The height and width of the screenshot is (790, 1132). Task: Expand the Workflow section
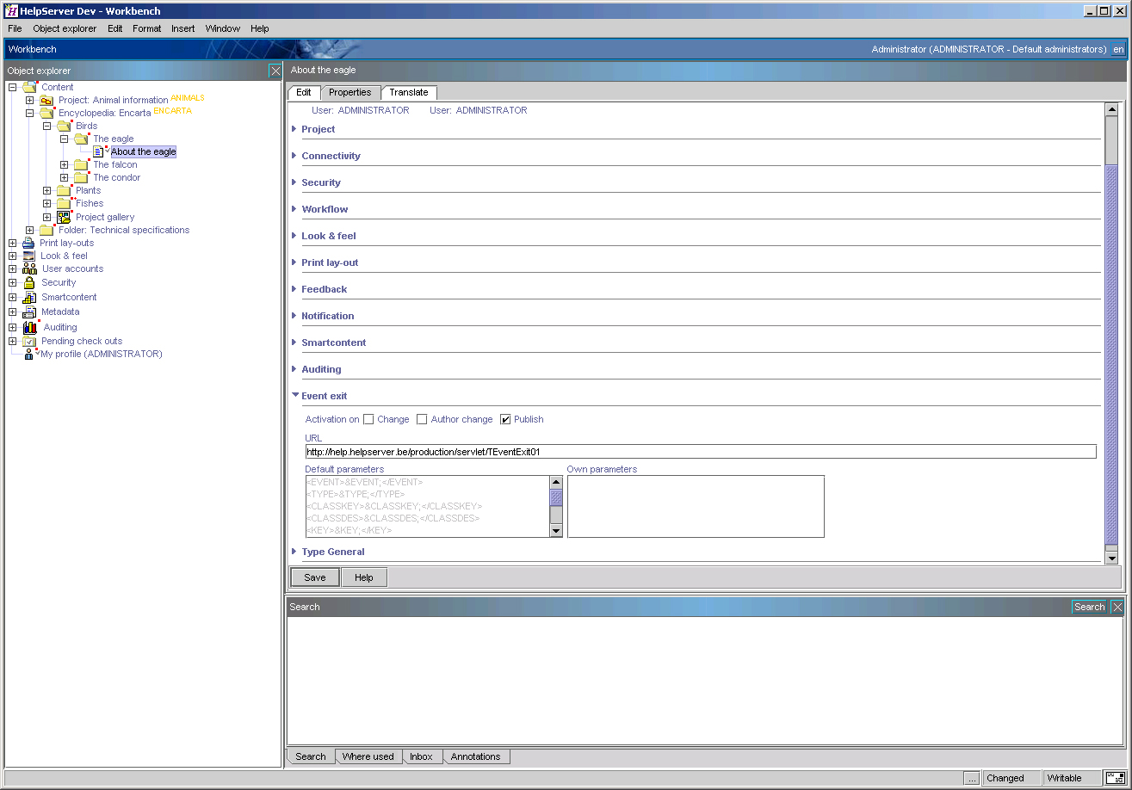pyautogui.click(x=295, y=209)
